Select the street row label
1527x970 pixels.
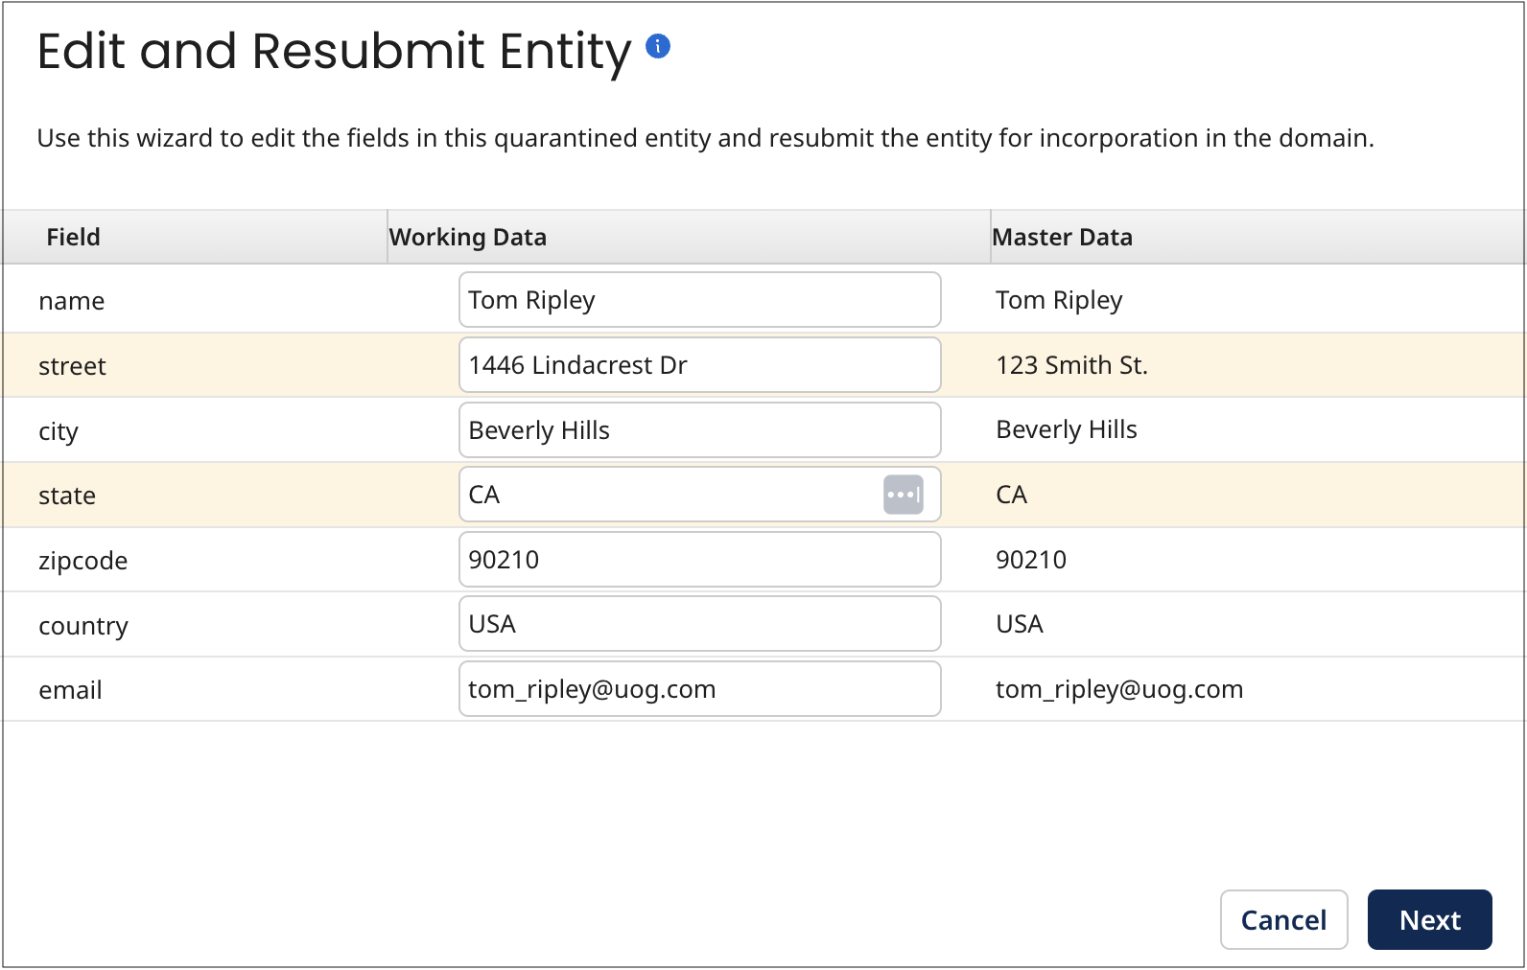point(72,366)
